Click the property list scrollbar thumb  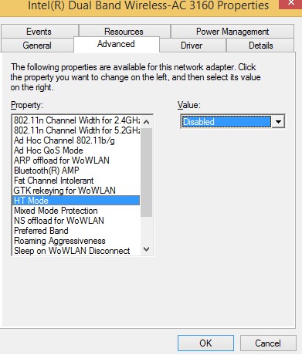point(146,172)
